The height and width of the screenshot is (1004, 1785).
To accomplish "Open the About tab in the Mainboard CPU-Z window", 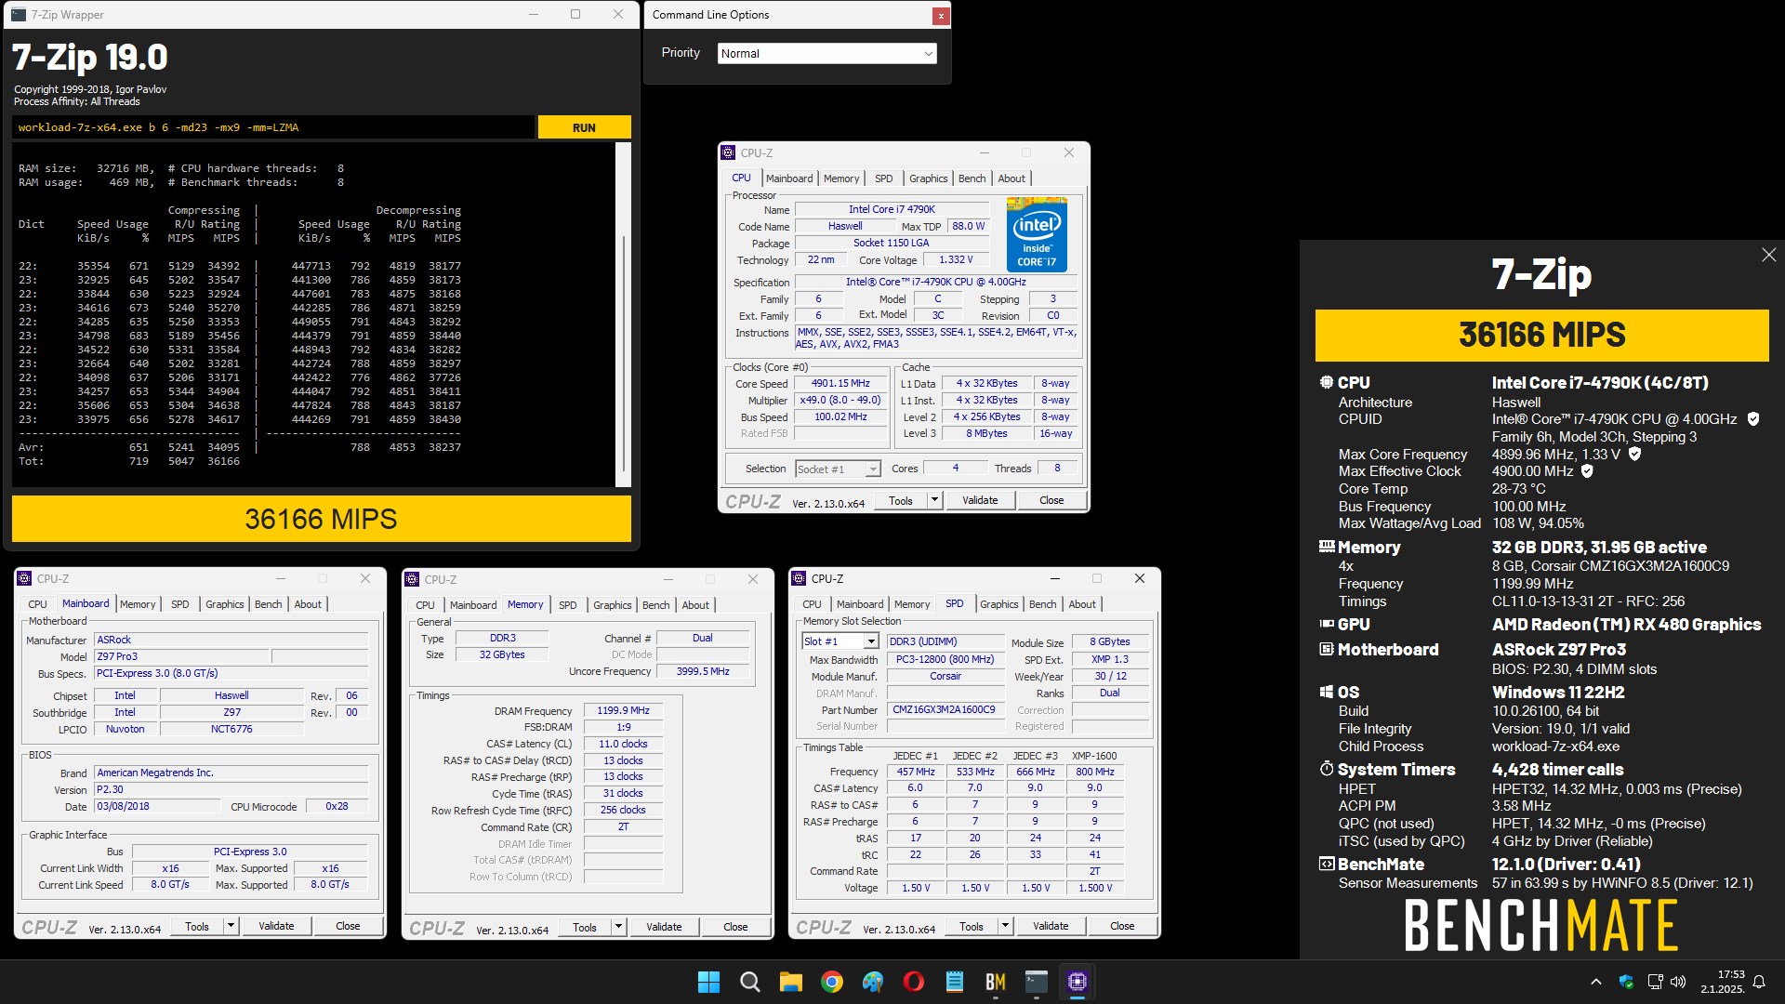I will click(308, 604).
